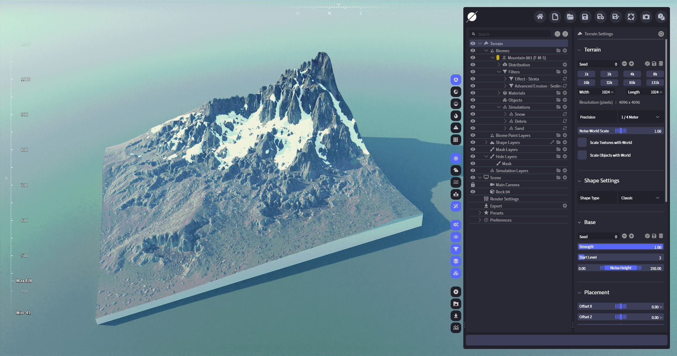Screen dimensions: 677x356
Task: Expand the Presets tree item
Action: (480, 213)
